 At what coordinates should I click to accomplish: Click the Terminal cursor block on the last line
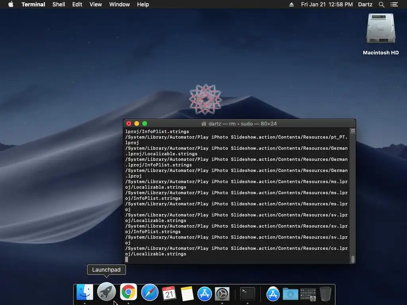(x=127, y=259)
